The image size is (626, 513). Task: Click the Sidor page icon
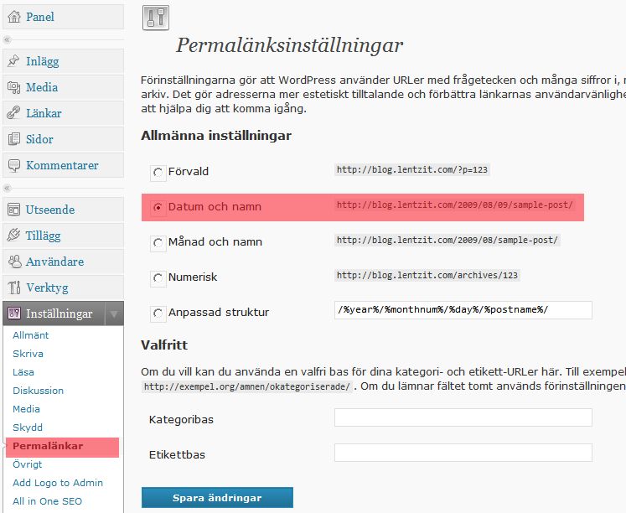[13, 139]
